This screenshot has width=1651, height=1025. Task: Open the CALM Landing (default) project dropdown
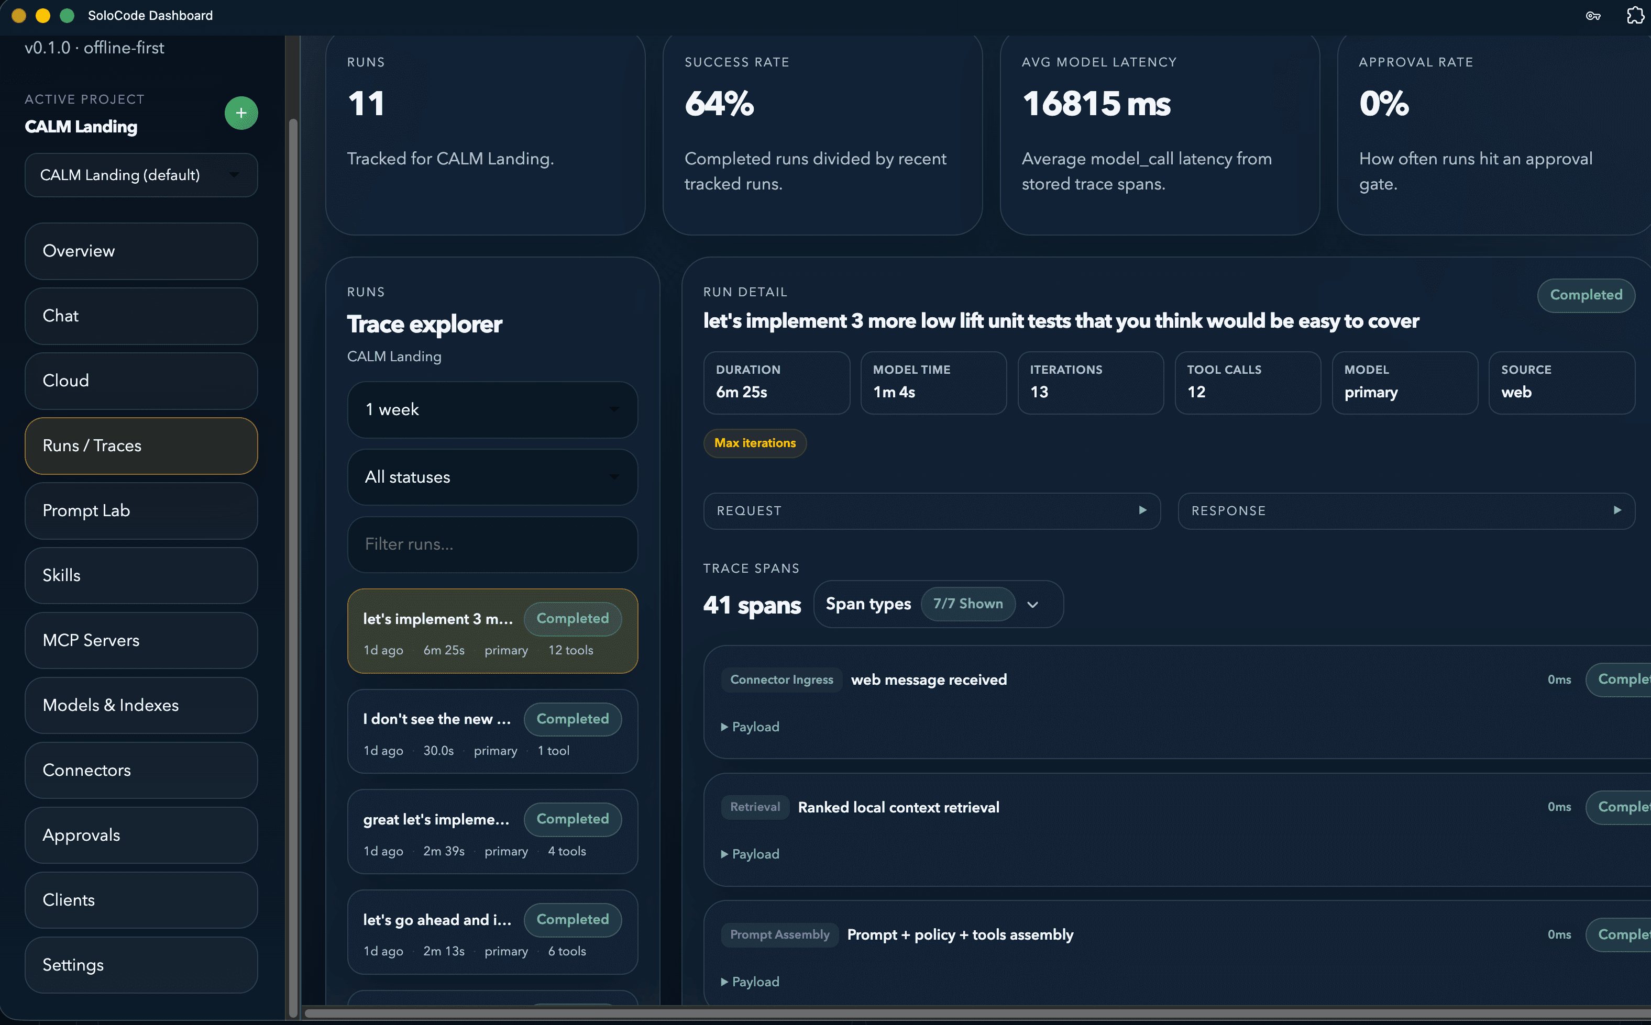point(141,175)
